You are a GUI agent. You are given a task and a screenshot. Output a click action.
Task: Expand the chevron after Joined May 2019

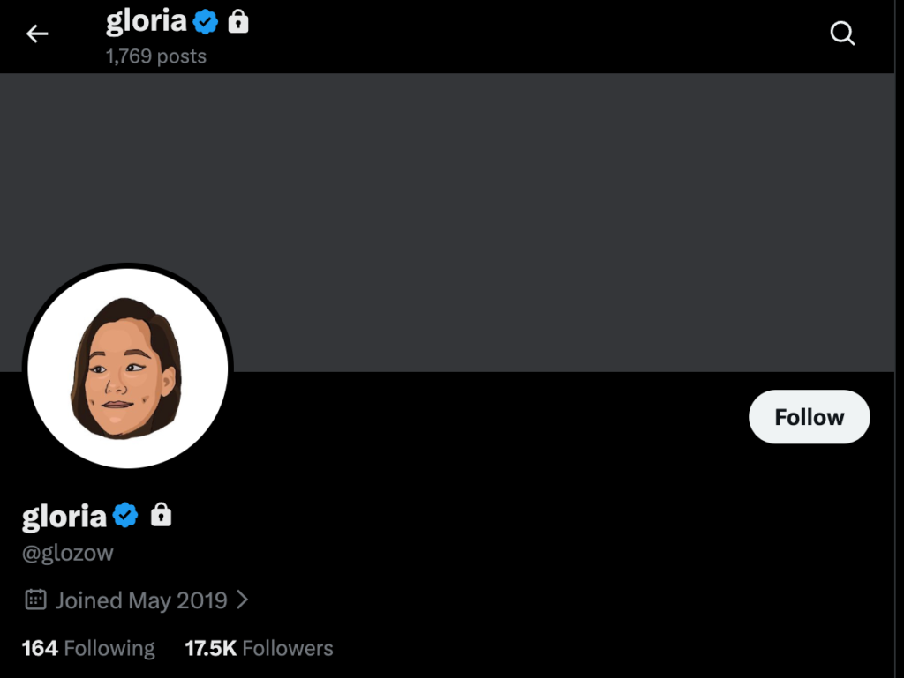(243, 600)
